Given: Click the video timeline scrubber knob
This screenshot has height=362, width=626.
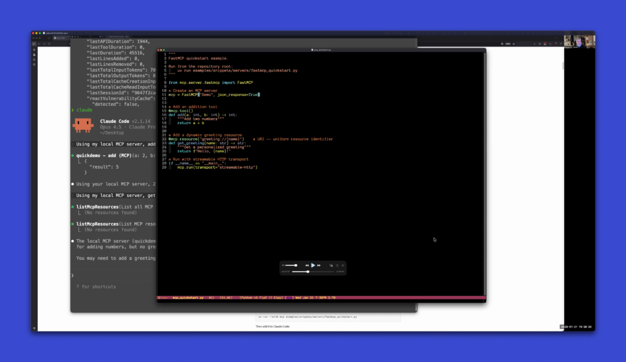Looking at the screenshot, I should tap(307, 271).
